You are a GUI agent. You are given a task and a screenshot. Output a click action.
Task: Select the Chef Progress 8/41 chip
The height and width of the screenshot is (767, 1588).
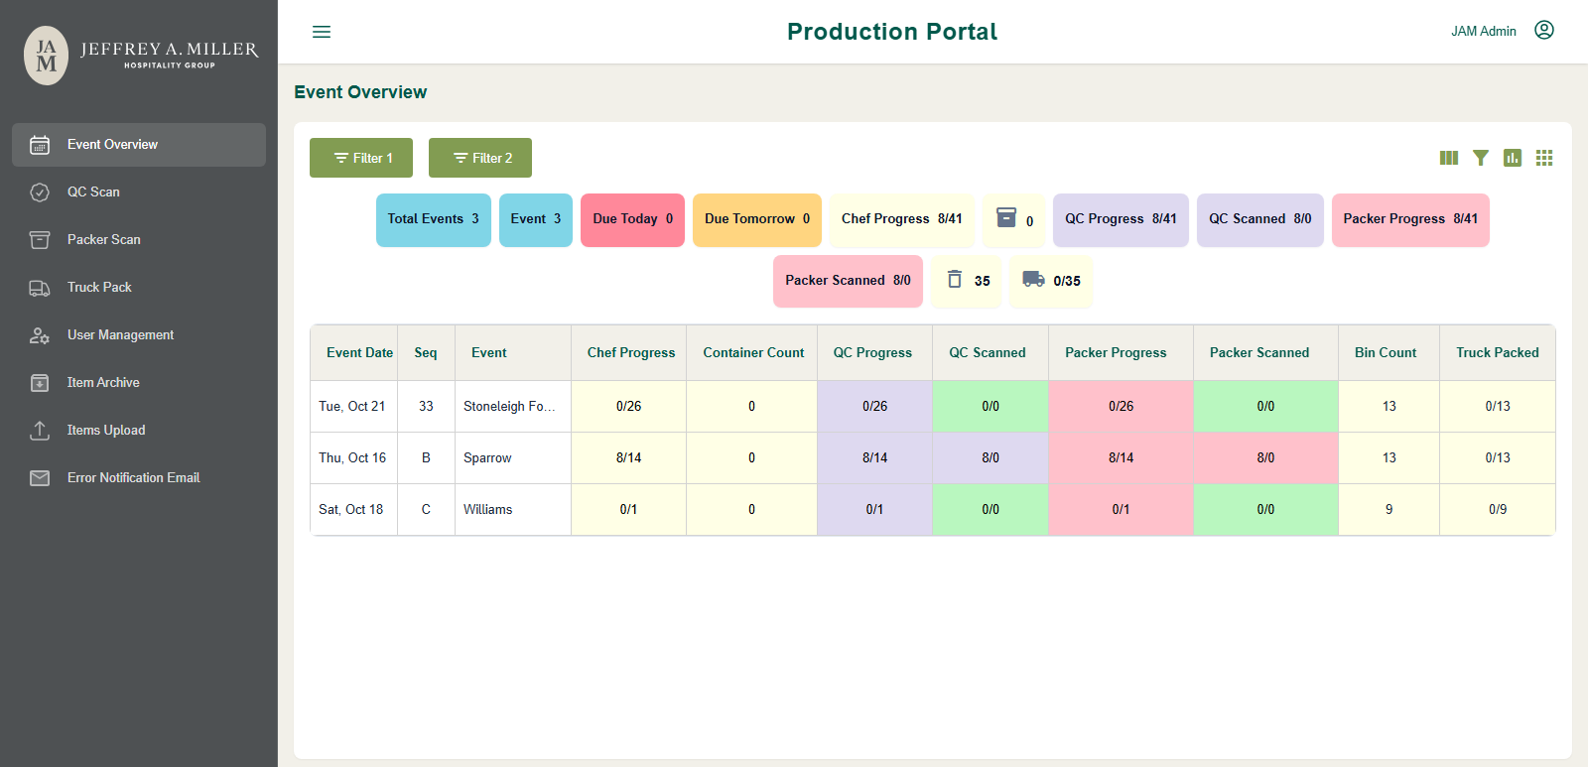902,219
